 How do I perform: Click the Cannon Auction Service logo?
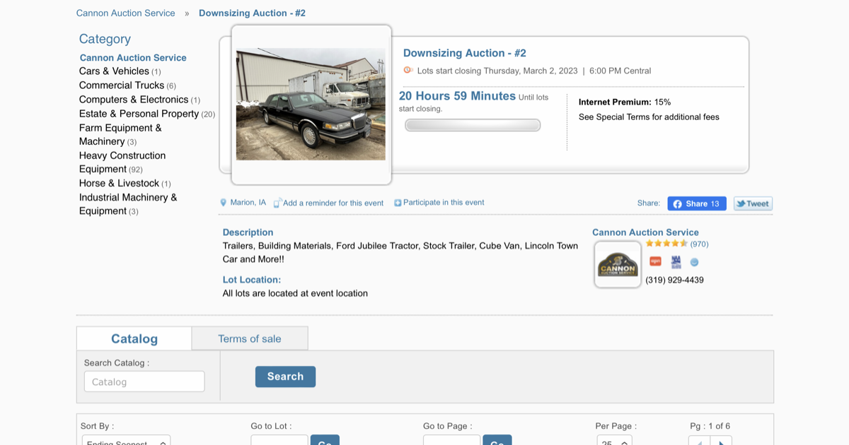618,265
